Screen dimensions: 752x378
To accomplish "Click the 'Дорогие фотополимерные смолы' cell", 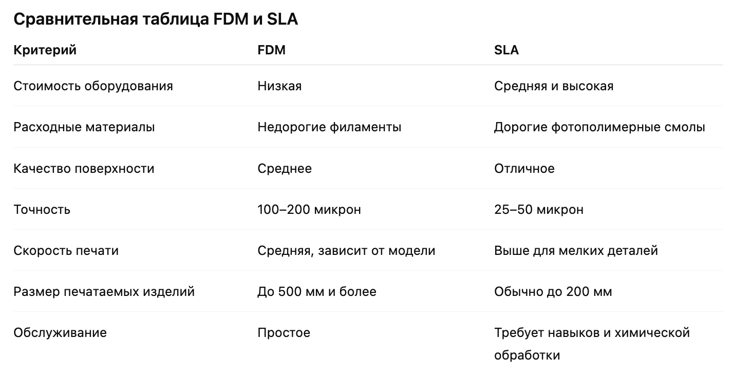I will (x=599, y=127).
